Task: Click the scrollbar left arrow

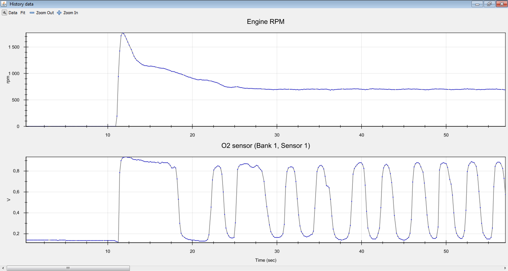Action: click(3, 268)
